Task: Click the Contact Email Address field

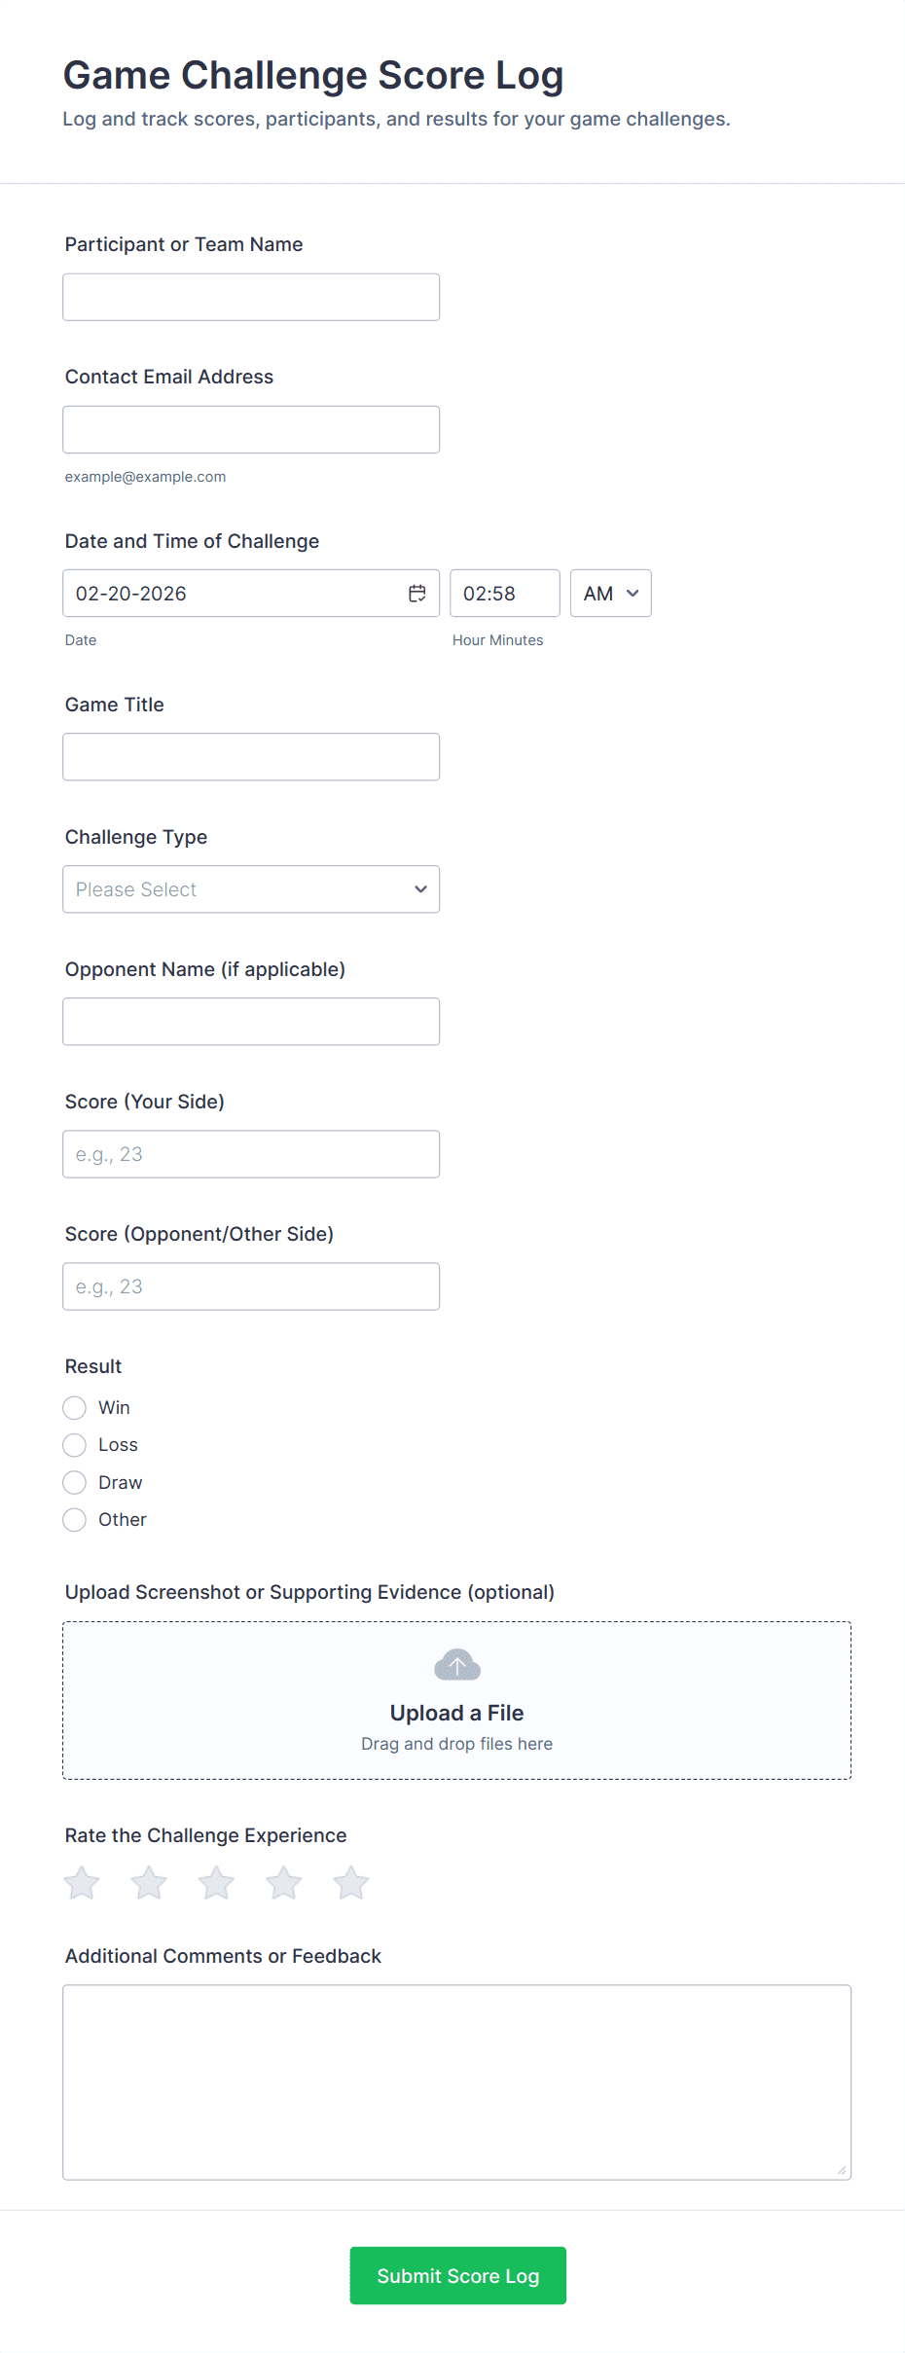Action: point(251,429)
